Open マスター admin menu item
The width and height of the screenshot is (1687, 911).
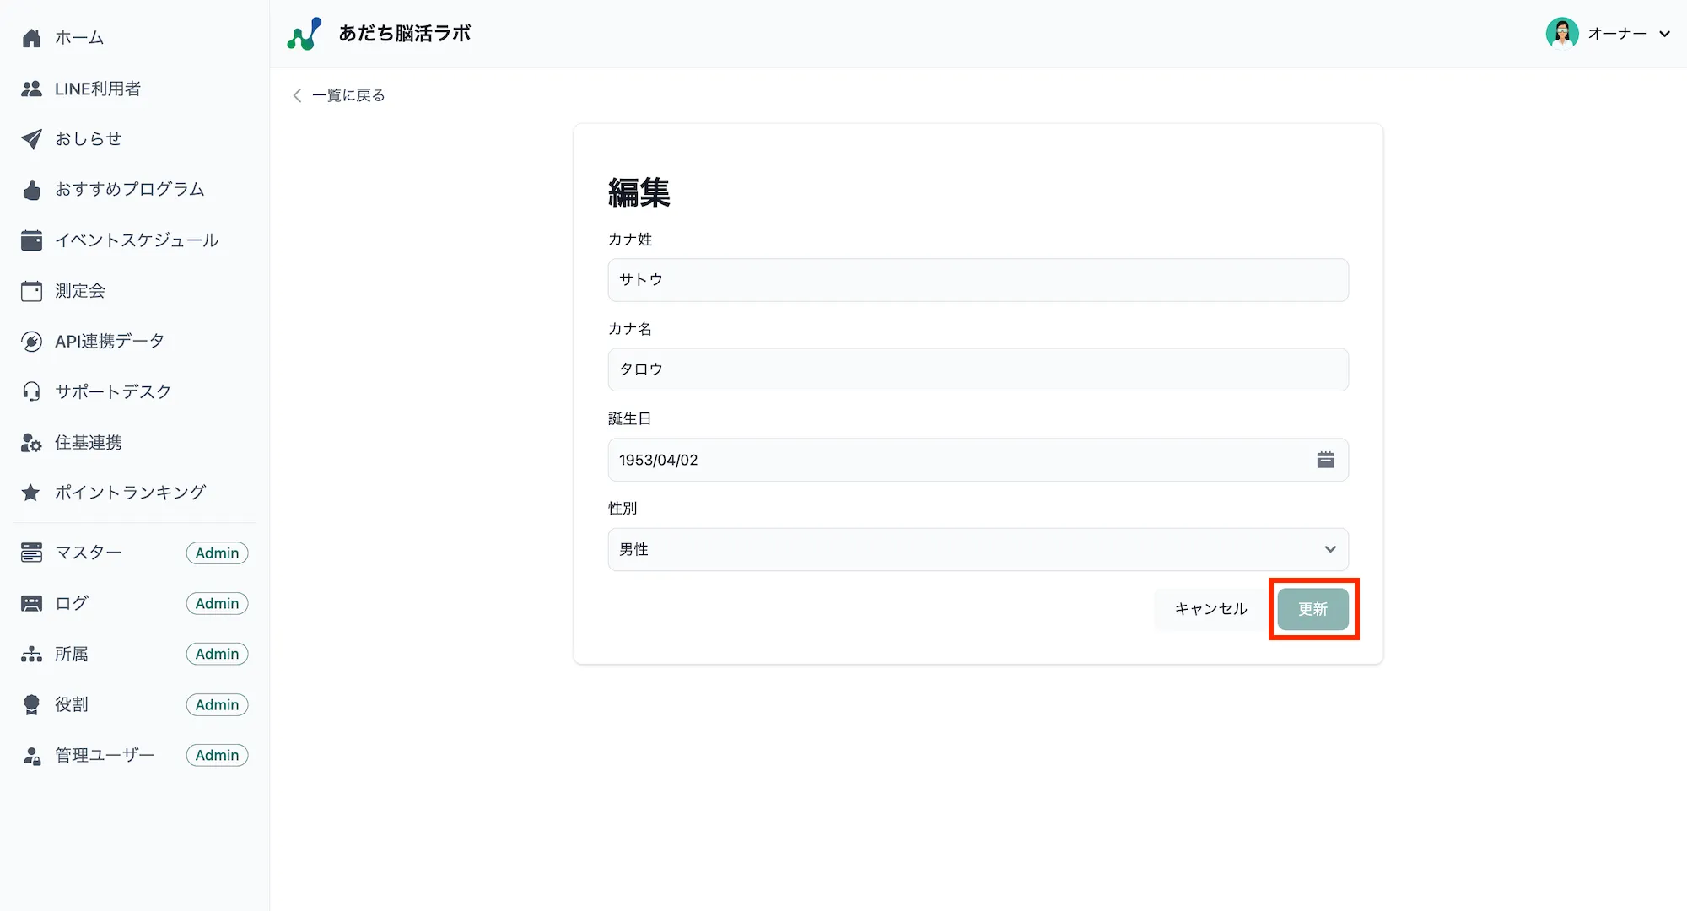tap(89, 553)
